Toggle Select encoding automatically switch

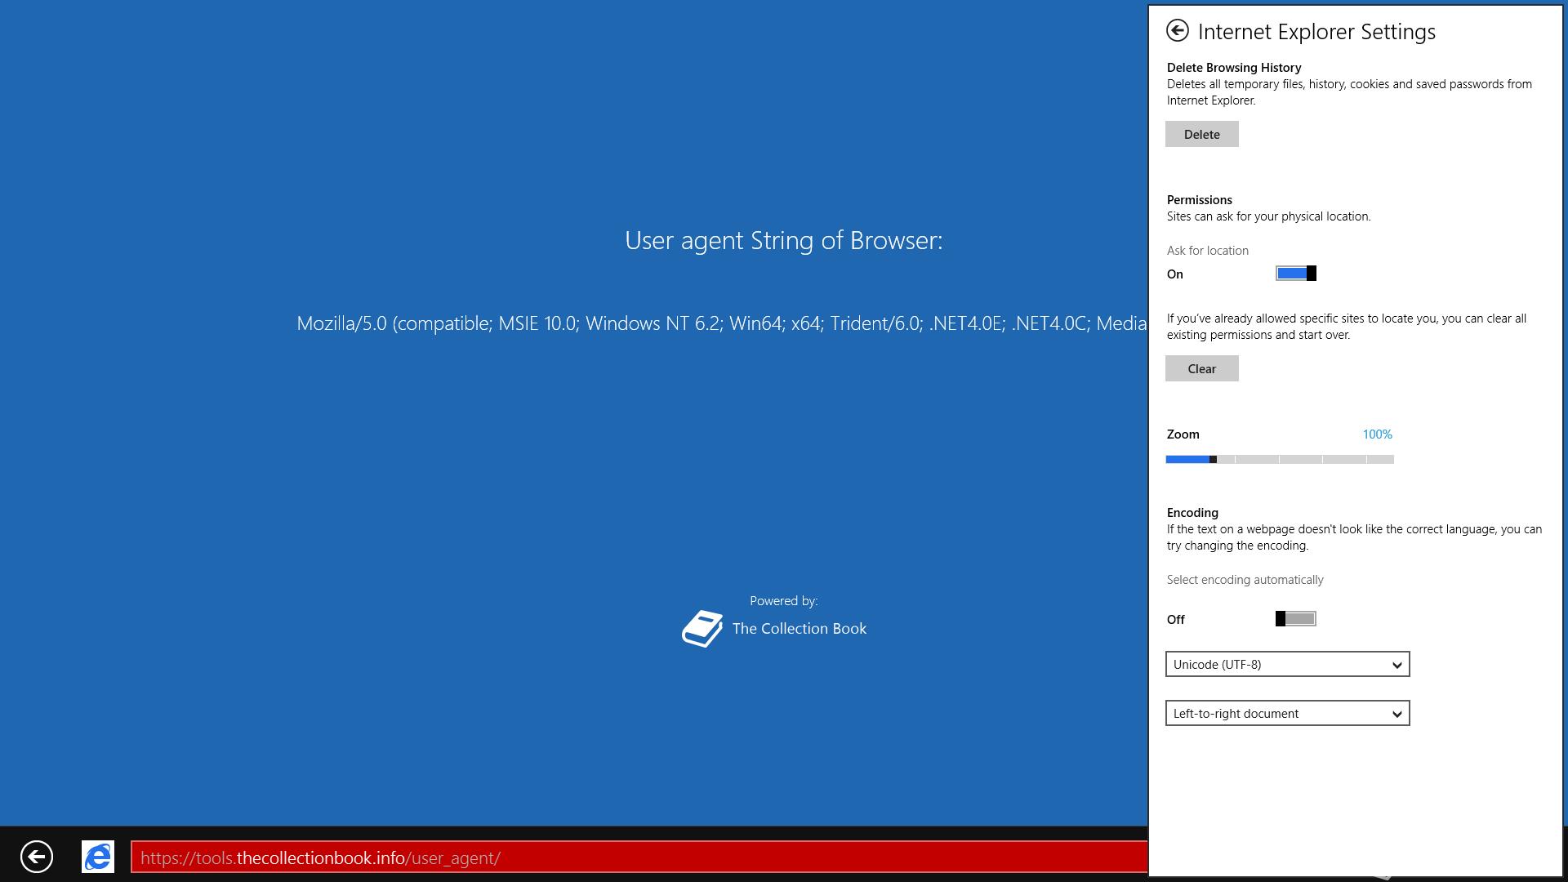pos(1296,619)
